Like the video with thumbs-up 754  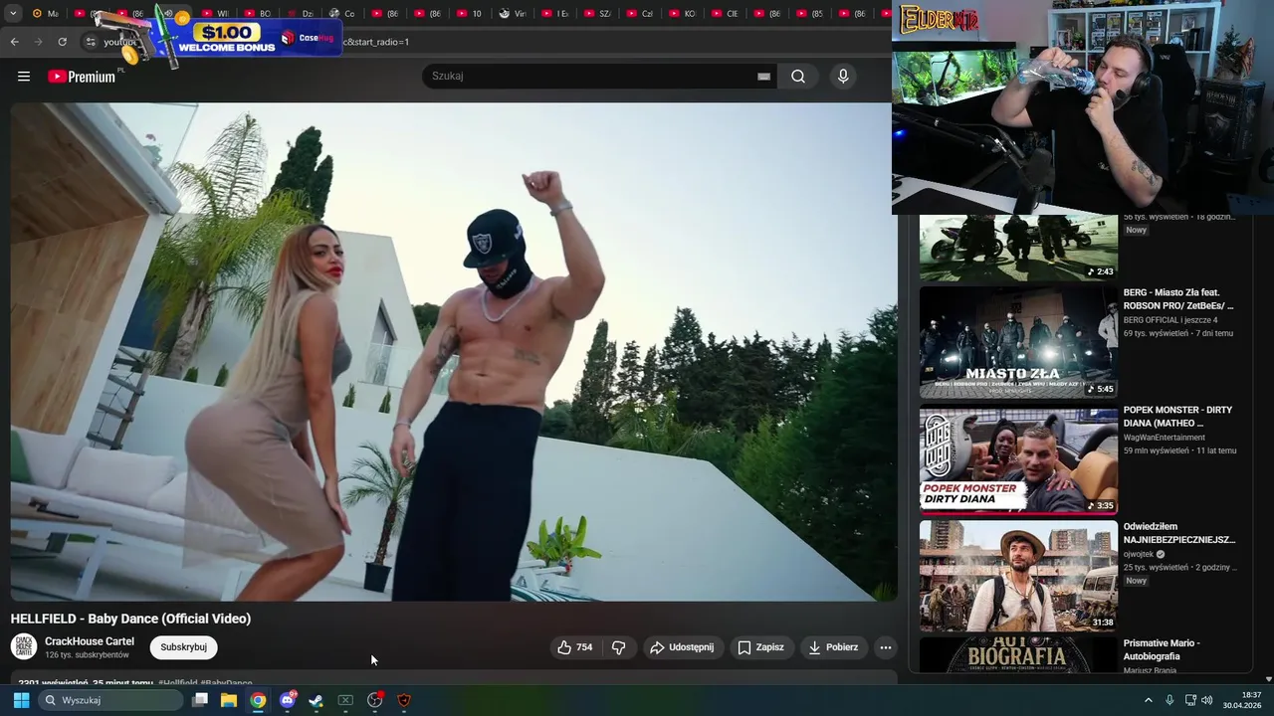(x=575, y=647)
